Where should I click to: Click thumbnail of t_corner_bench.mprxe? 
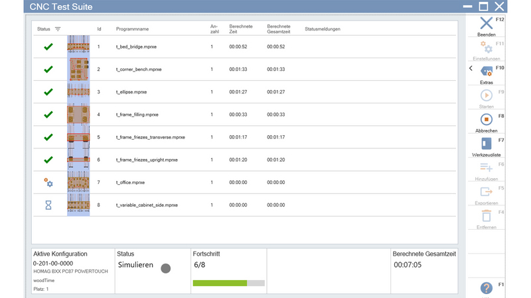click(78, 70)
